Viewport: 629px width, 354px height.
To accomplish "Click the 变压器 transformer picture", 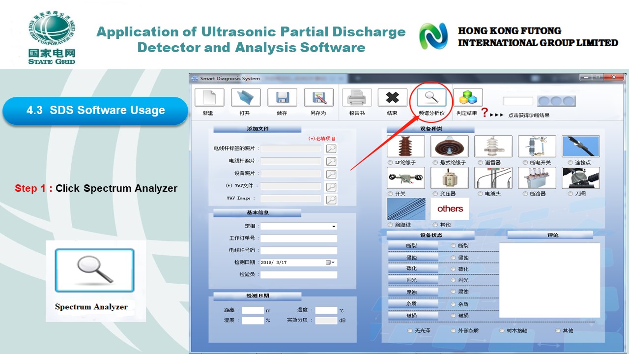I will coord(450,178).
